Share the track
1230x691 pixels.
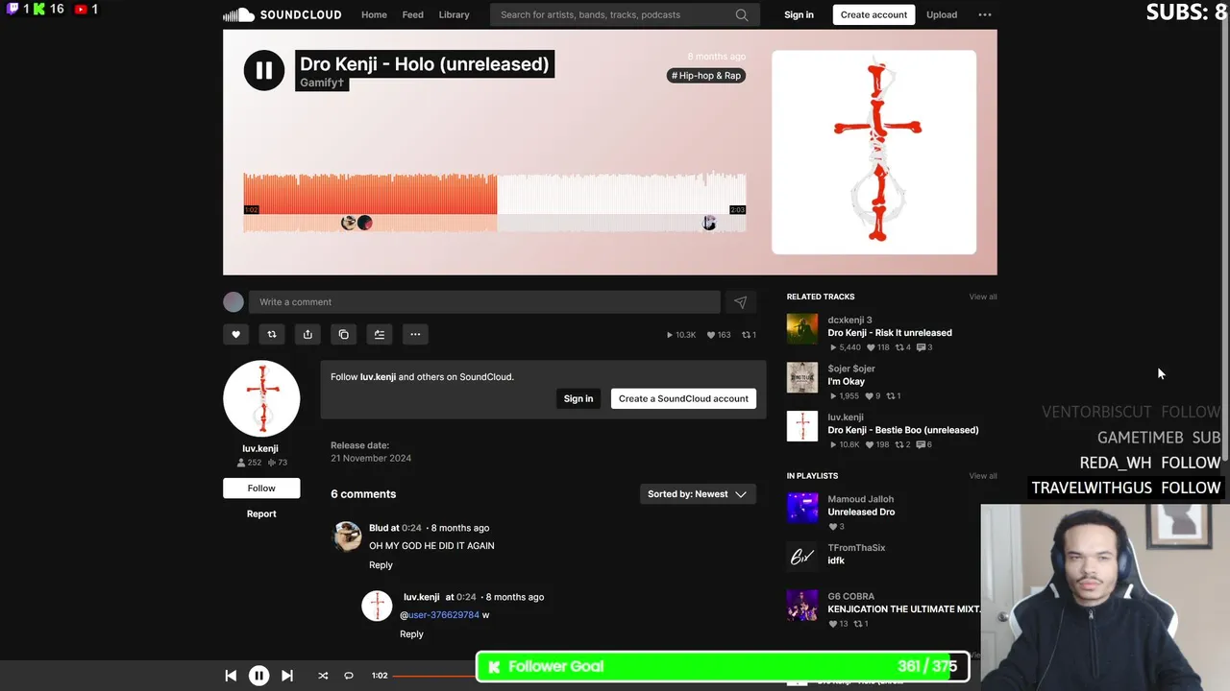point(307,334)
